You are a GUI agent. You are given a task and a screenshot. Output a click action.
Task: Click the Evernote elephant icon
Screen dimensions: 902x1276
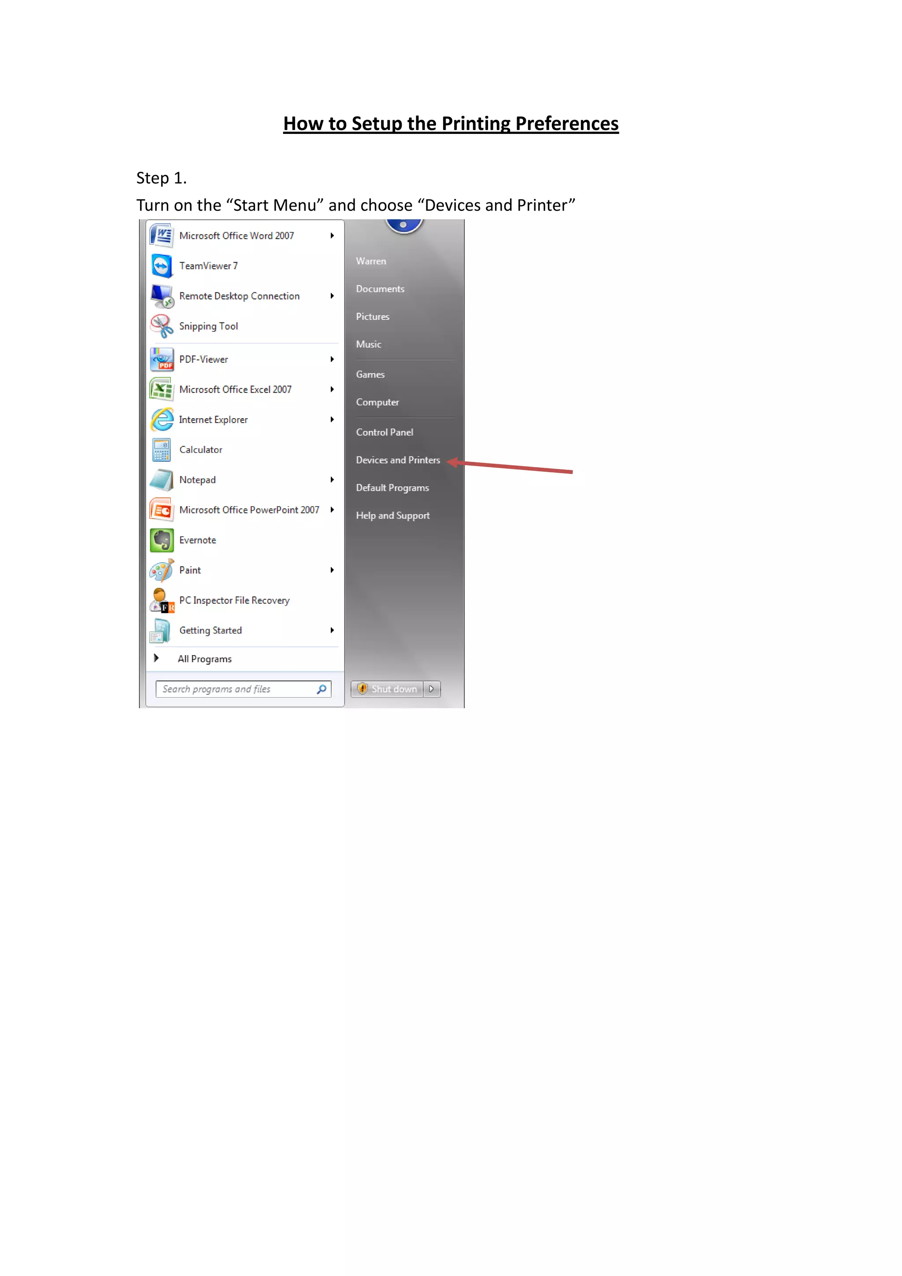click(x=162, y=540)
